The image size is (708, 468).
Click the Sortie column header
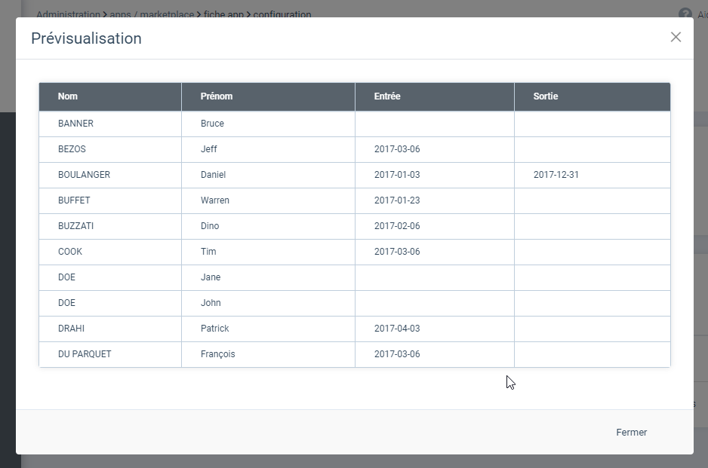pyautogui.click(x=546, y=96)
